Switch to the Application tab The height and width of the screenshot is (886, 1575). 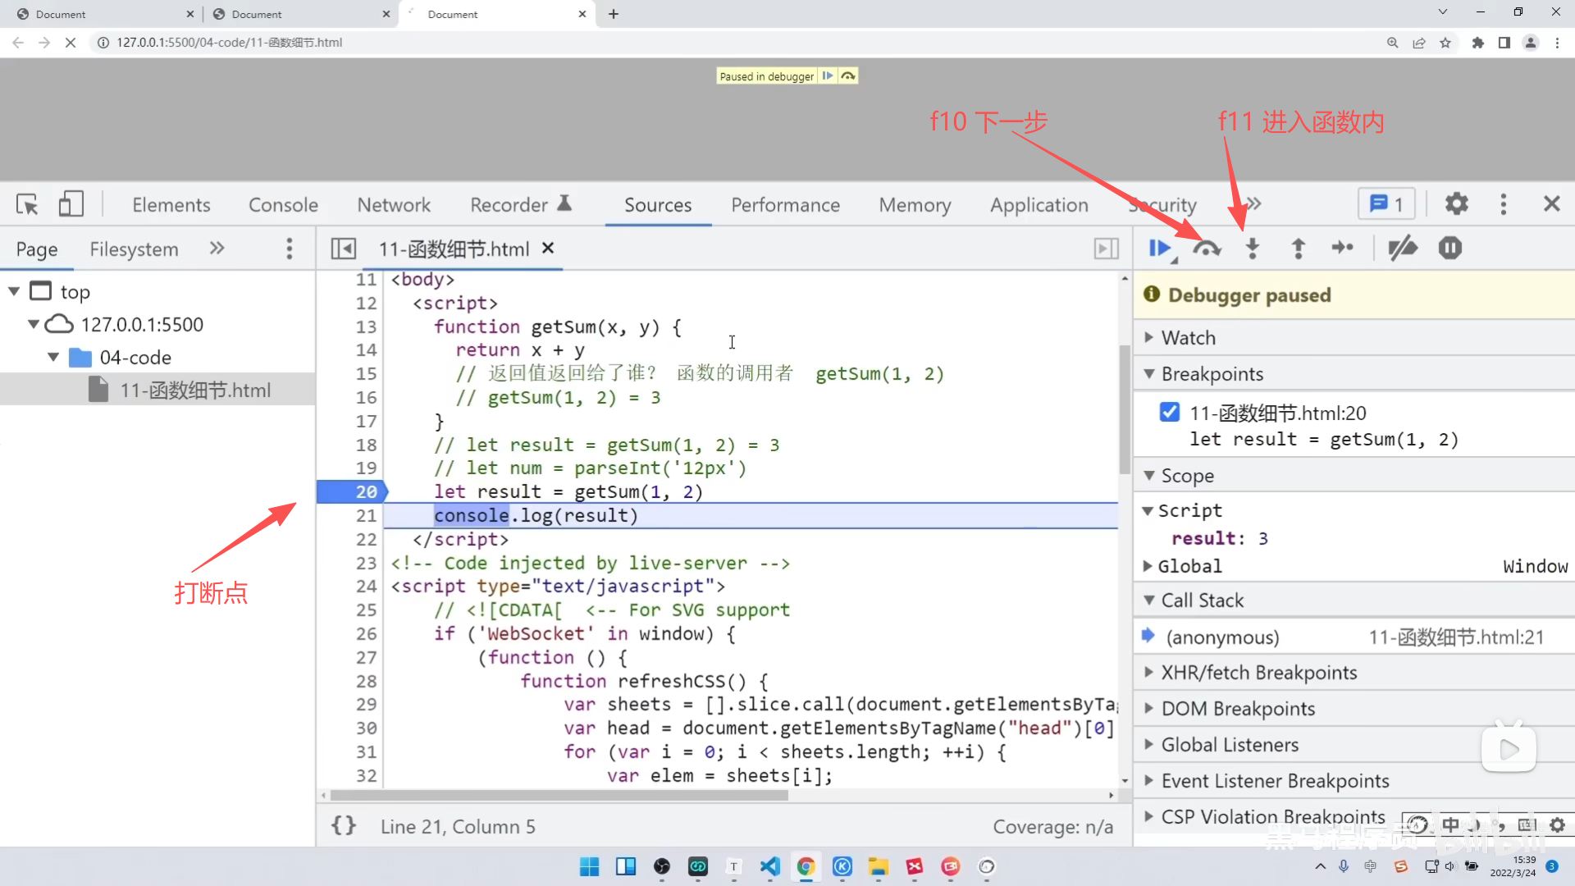click(1039, 205)
